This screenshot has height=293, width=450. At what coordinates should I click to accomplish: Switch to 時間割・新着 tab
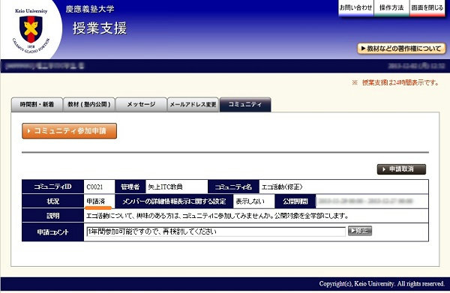coord(37,105)
